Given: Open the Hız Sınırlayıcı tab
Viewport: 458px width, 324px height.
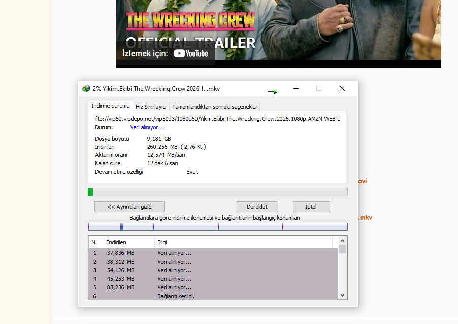Looking at the screenshot, I should pos(151,107).
